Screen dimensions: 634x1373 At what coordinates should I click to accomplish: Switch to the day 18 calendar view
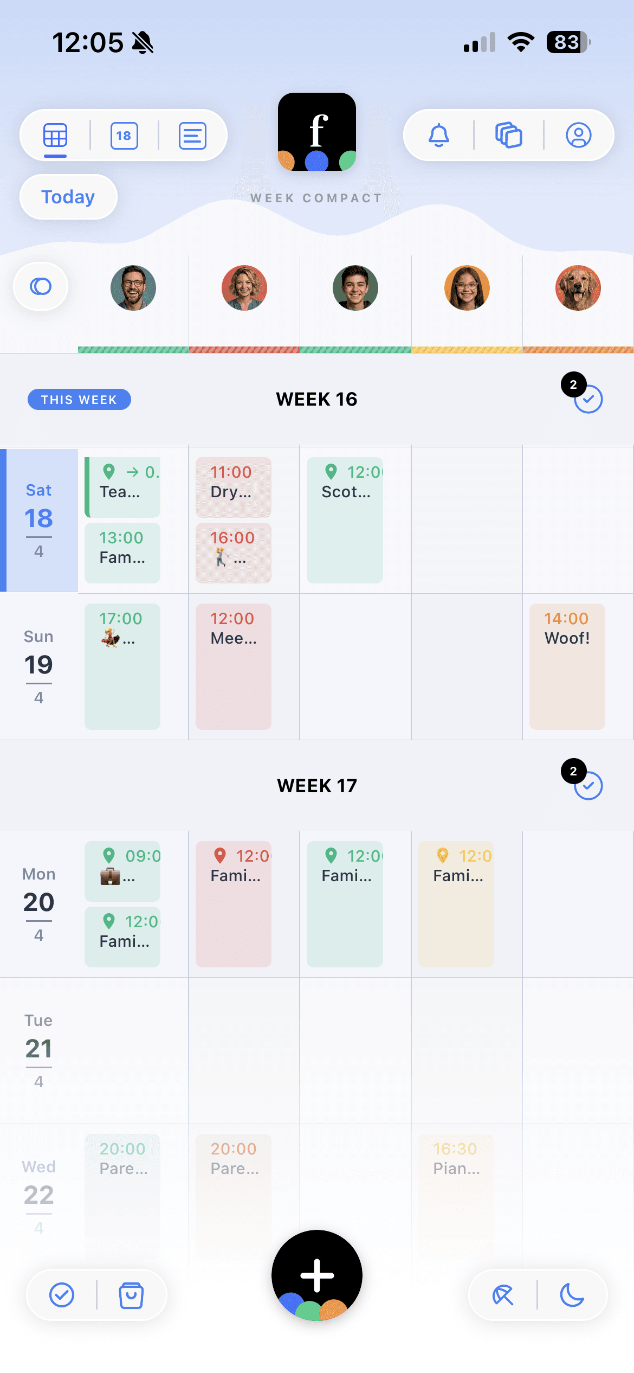point(124,135)
